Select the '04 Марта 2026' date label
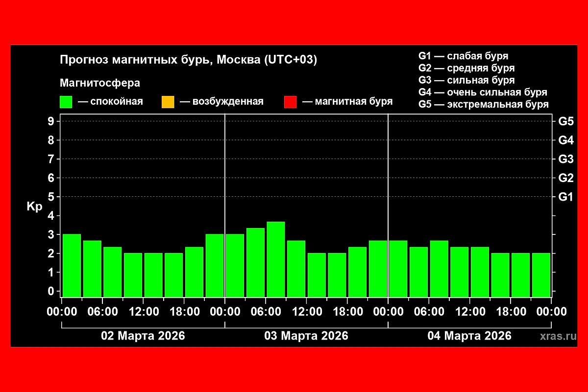This screenshot has width=588, height=392. 469,336
